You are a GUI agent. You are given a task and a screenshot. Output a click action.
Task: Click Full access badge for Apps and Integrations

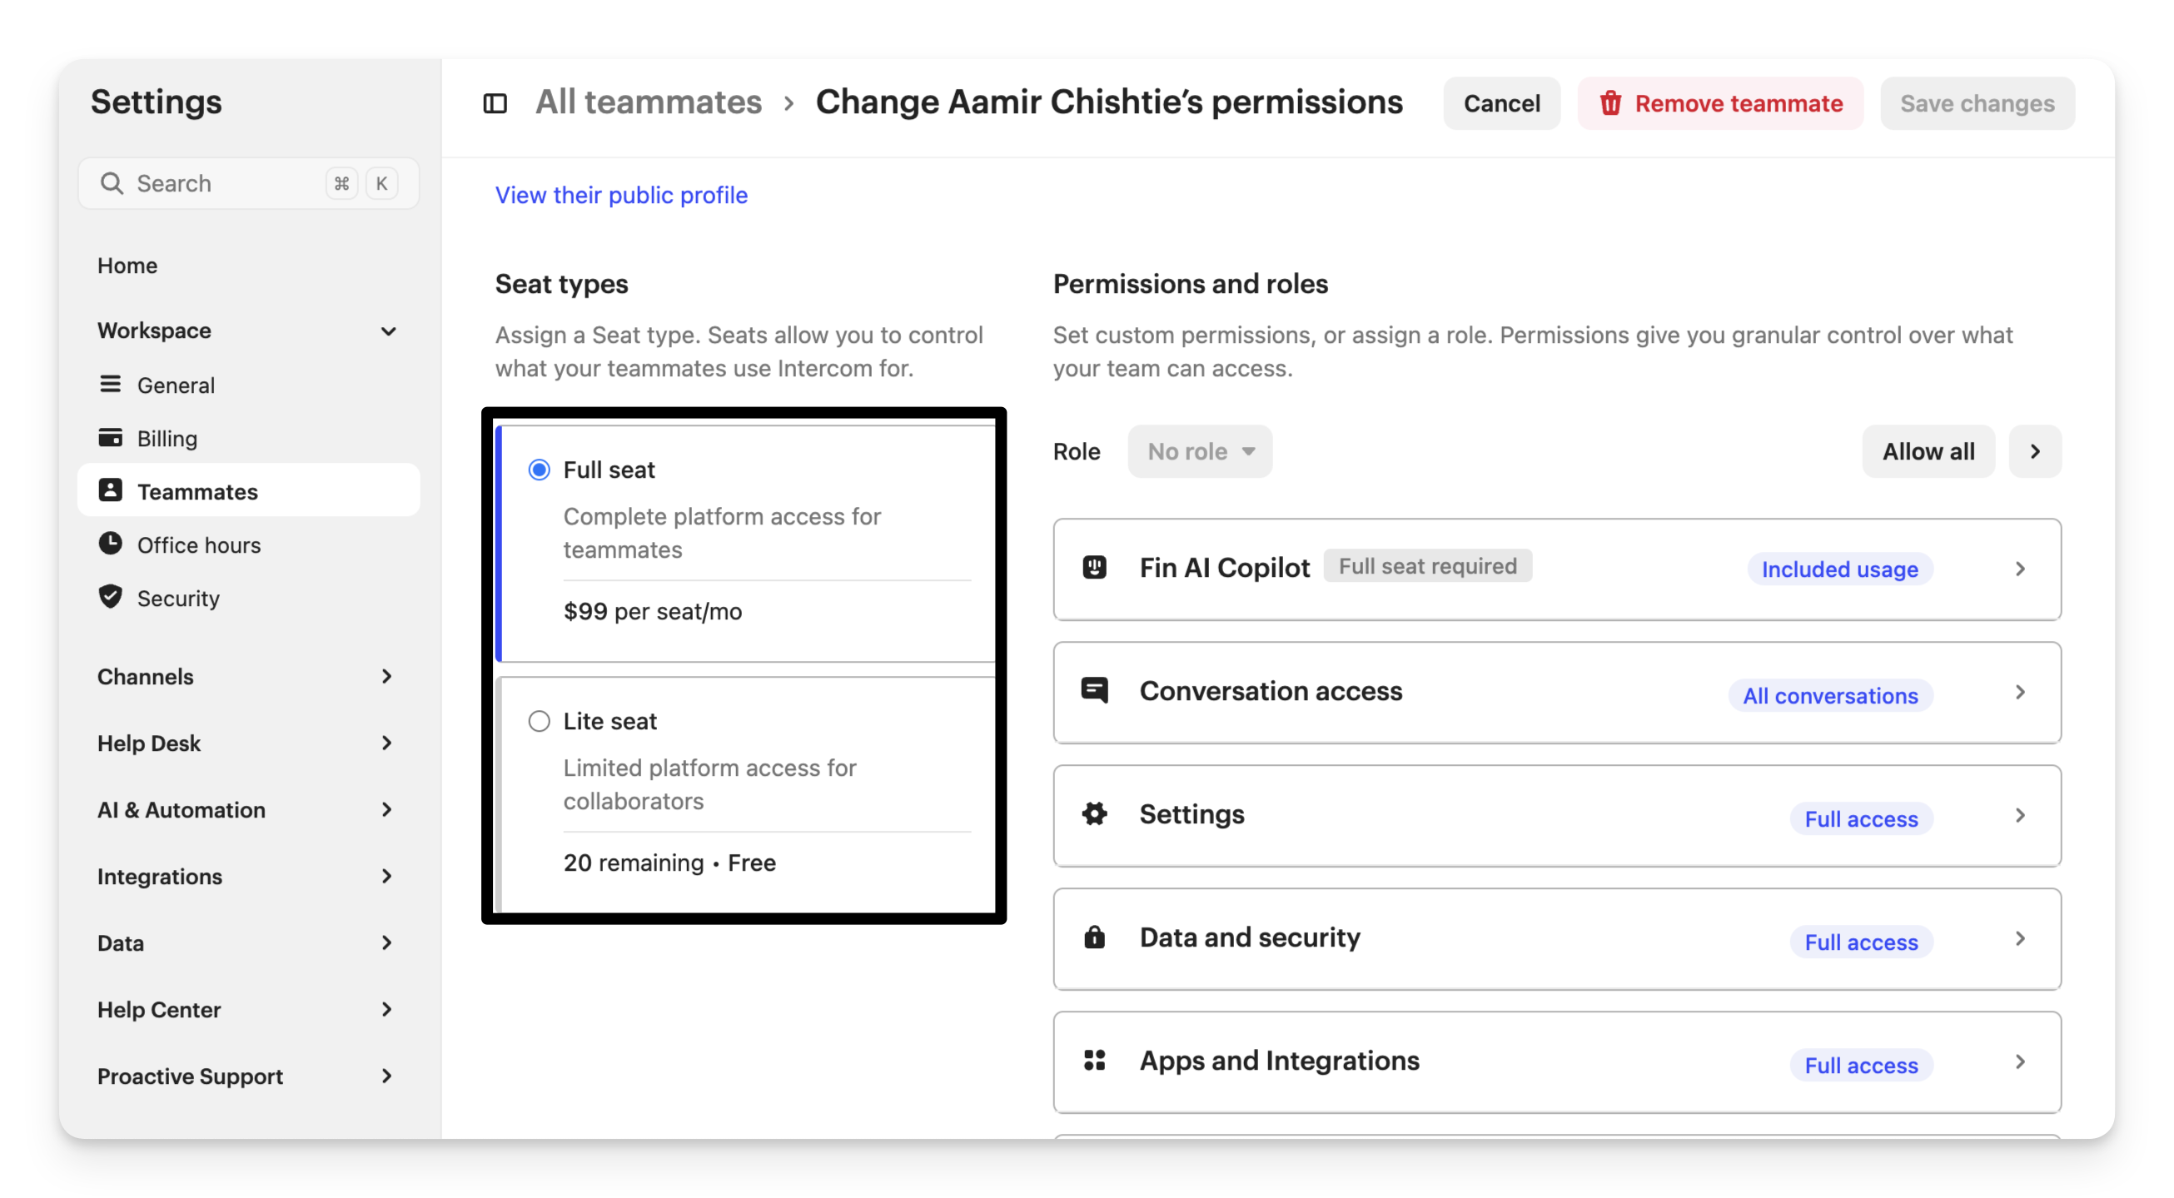[x=1862, y=1066]
